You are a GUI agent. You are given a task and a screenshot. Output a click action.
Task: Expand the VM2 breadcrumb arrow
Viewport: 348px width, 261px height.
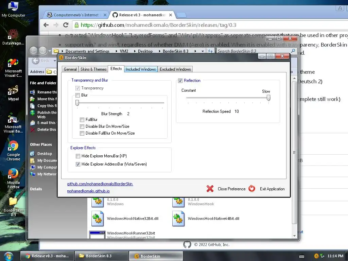135,51
